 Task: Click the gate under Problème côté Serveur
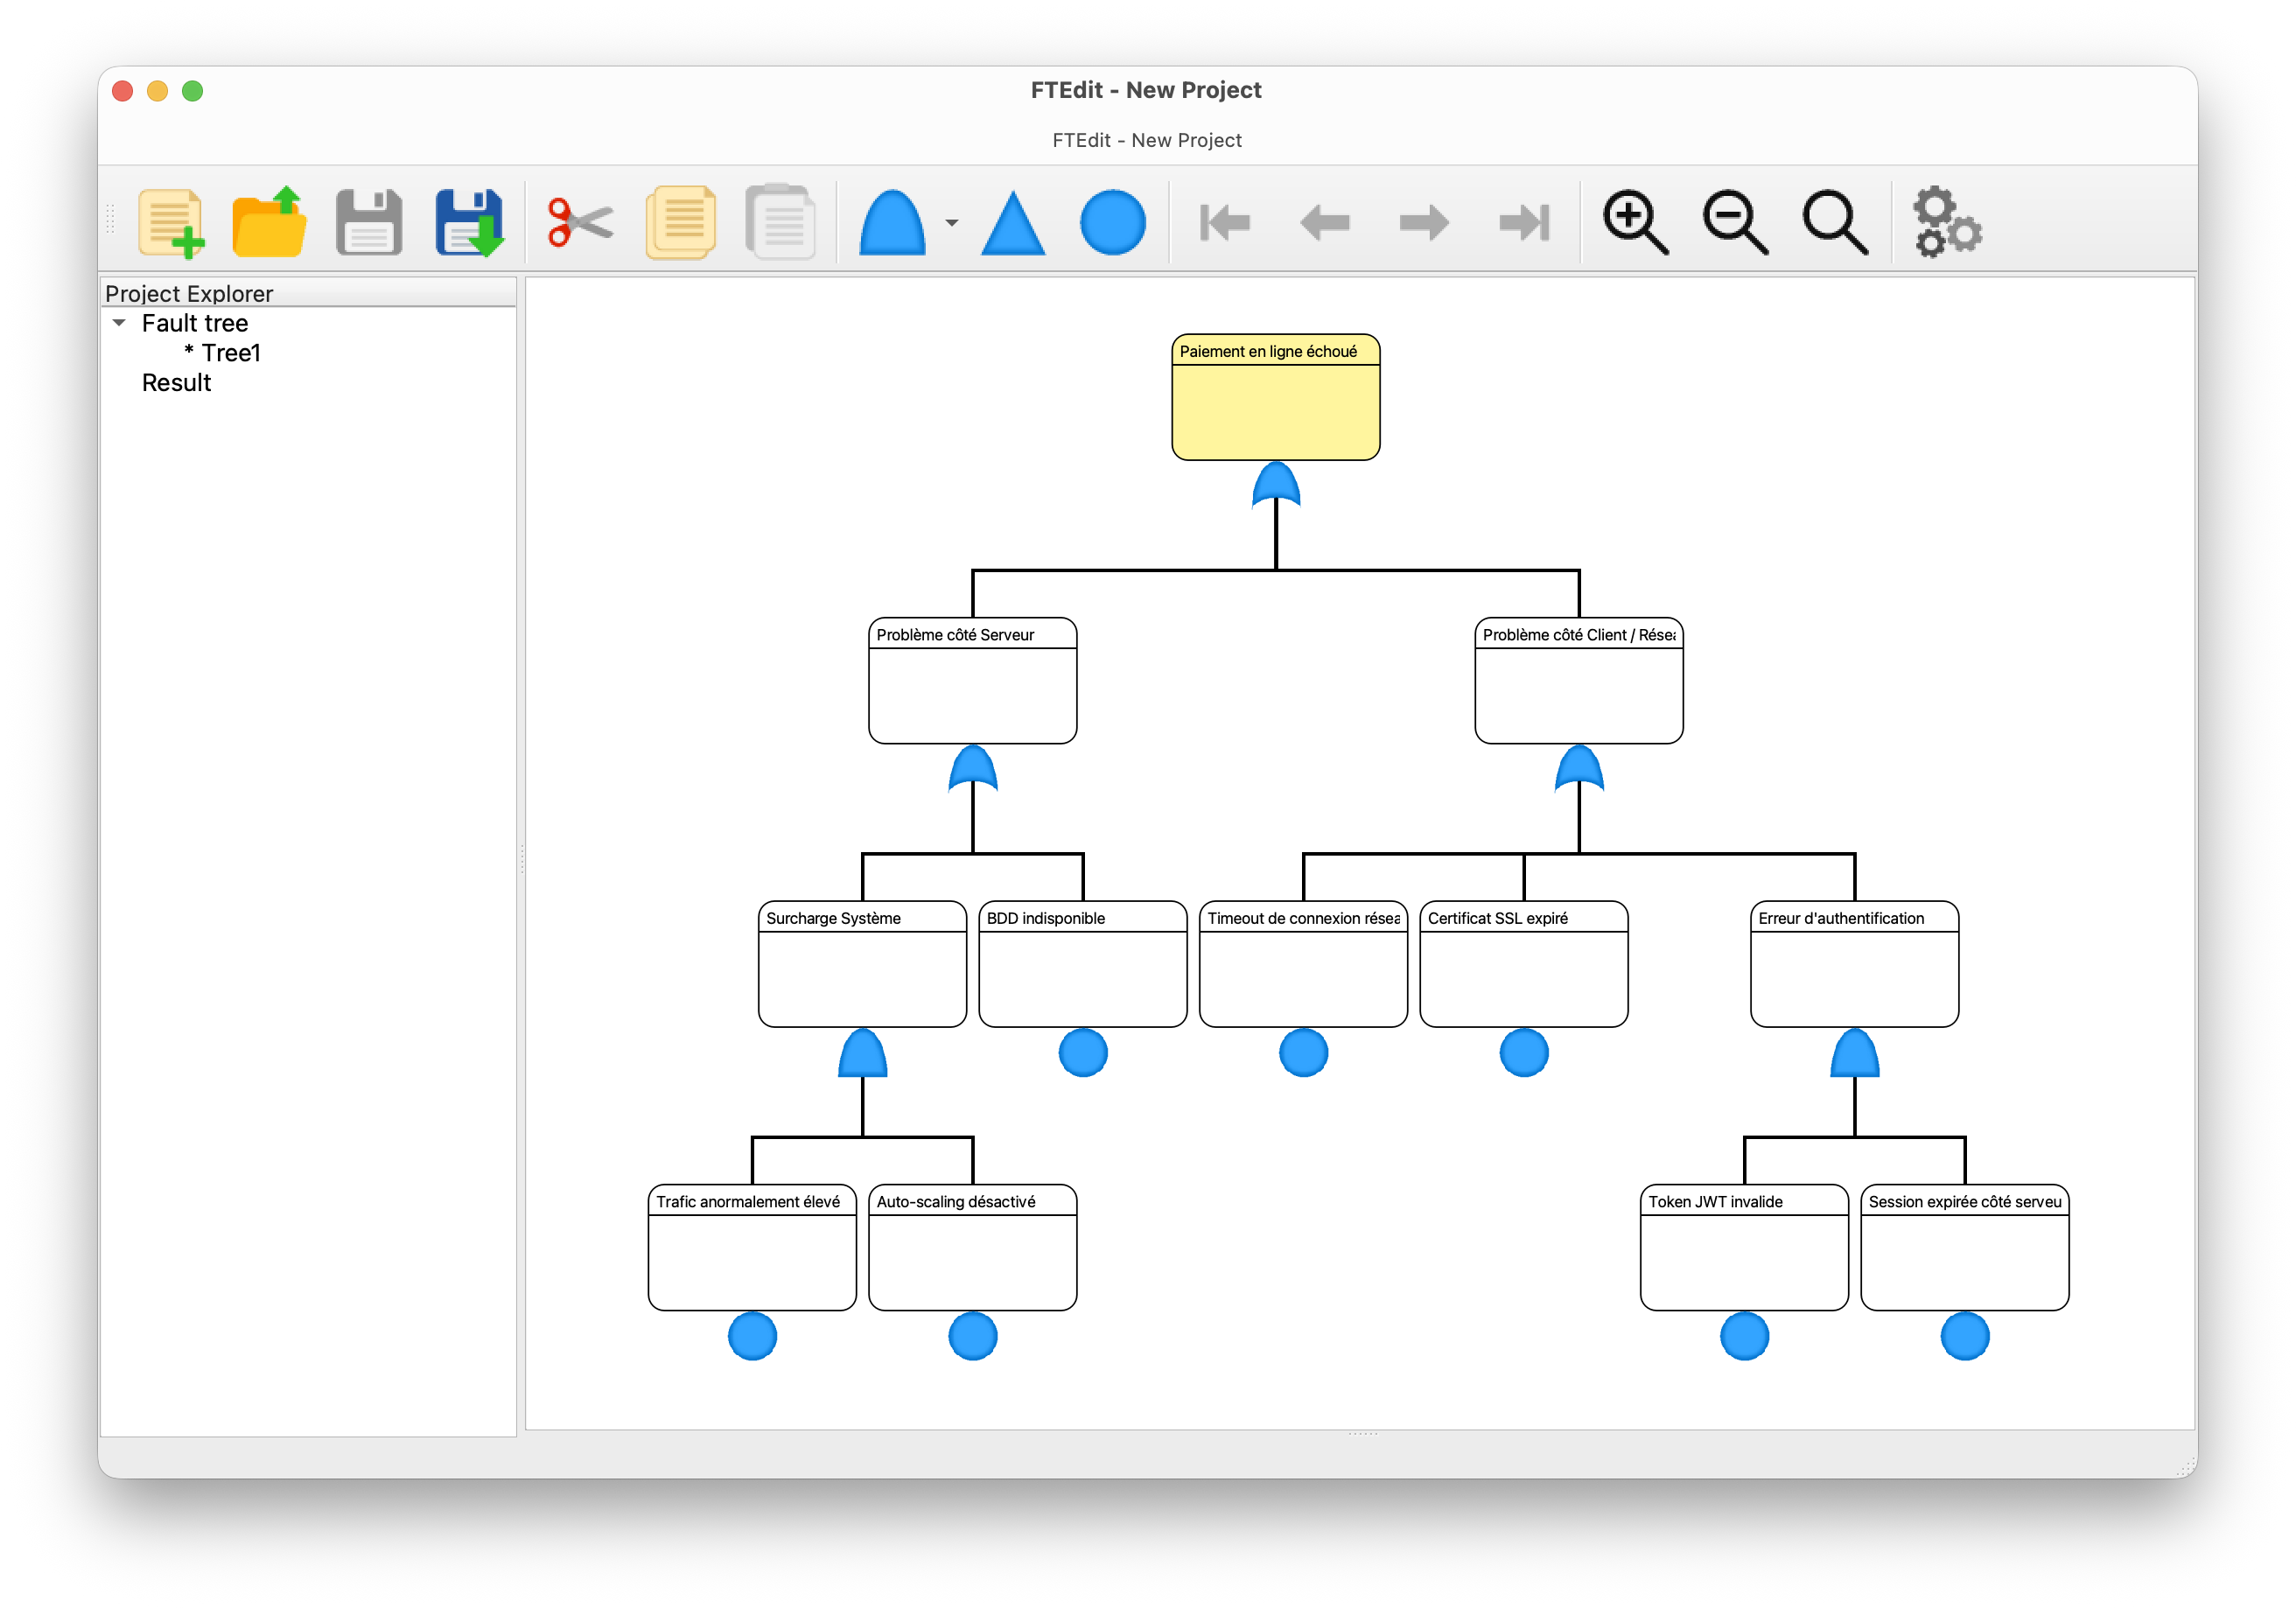pyautogui.click(x=973, y=769)
